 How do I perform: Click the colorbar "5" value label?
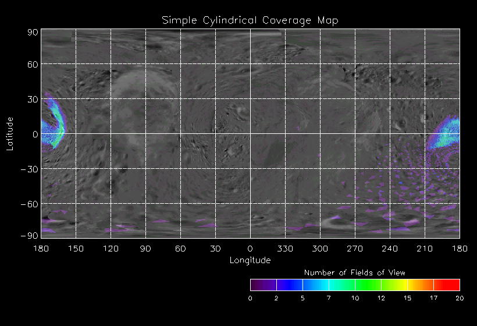[x=302, y=298]
